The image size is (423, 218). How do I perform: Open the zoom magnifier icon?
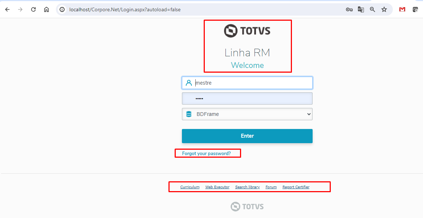(373, 9)
